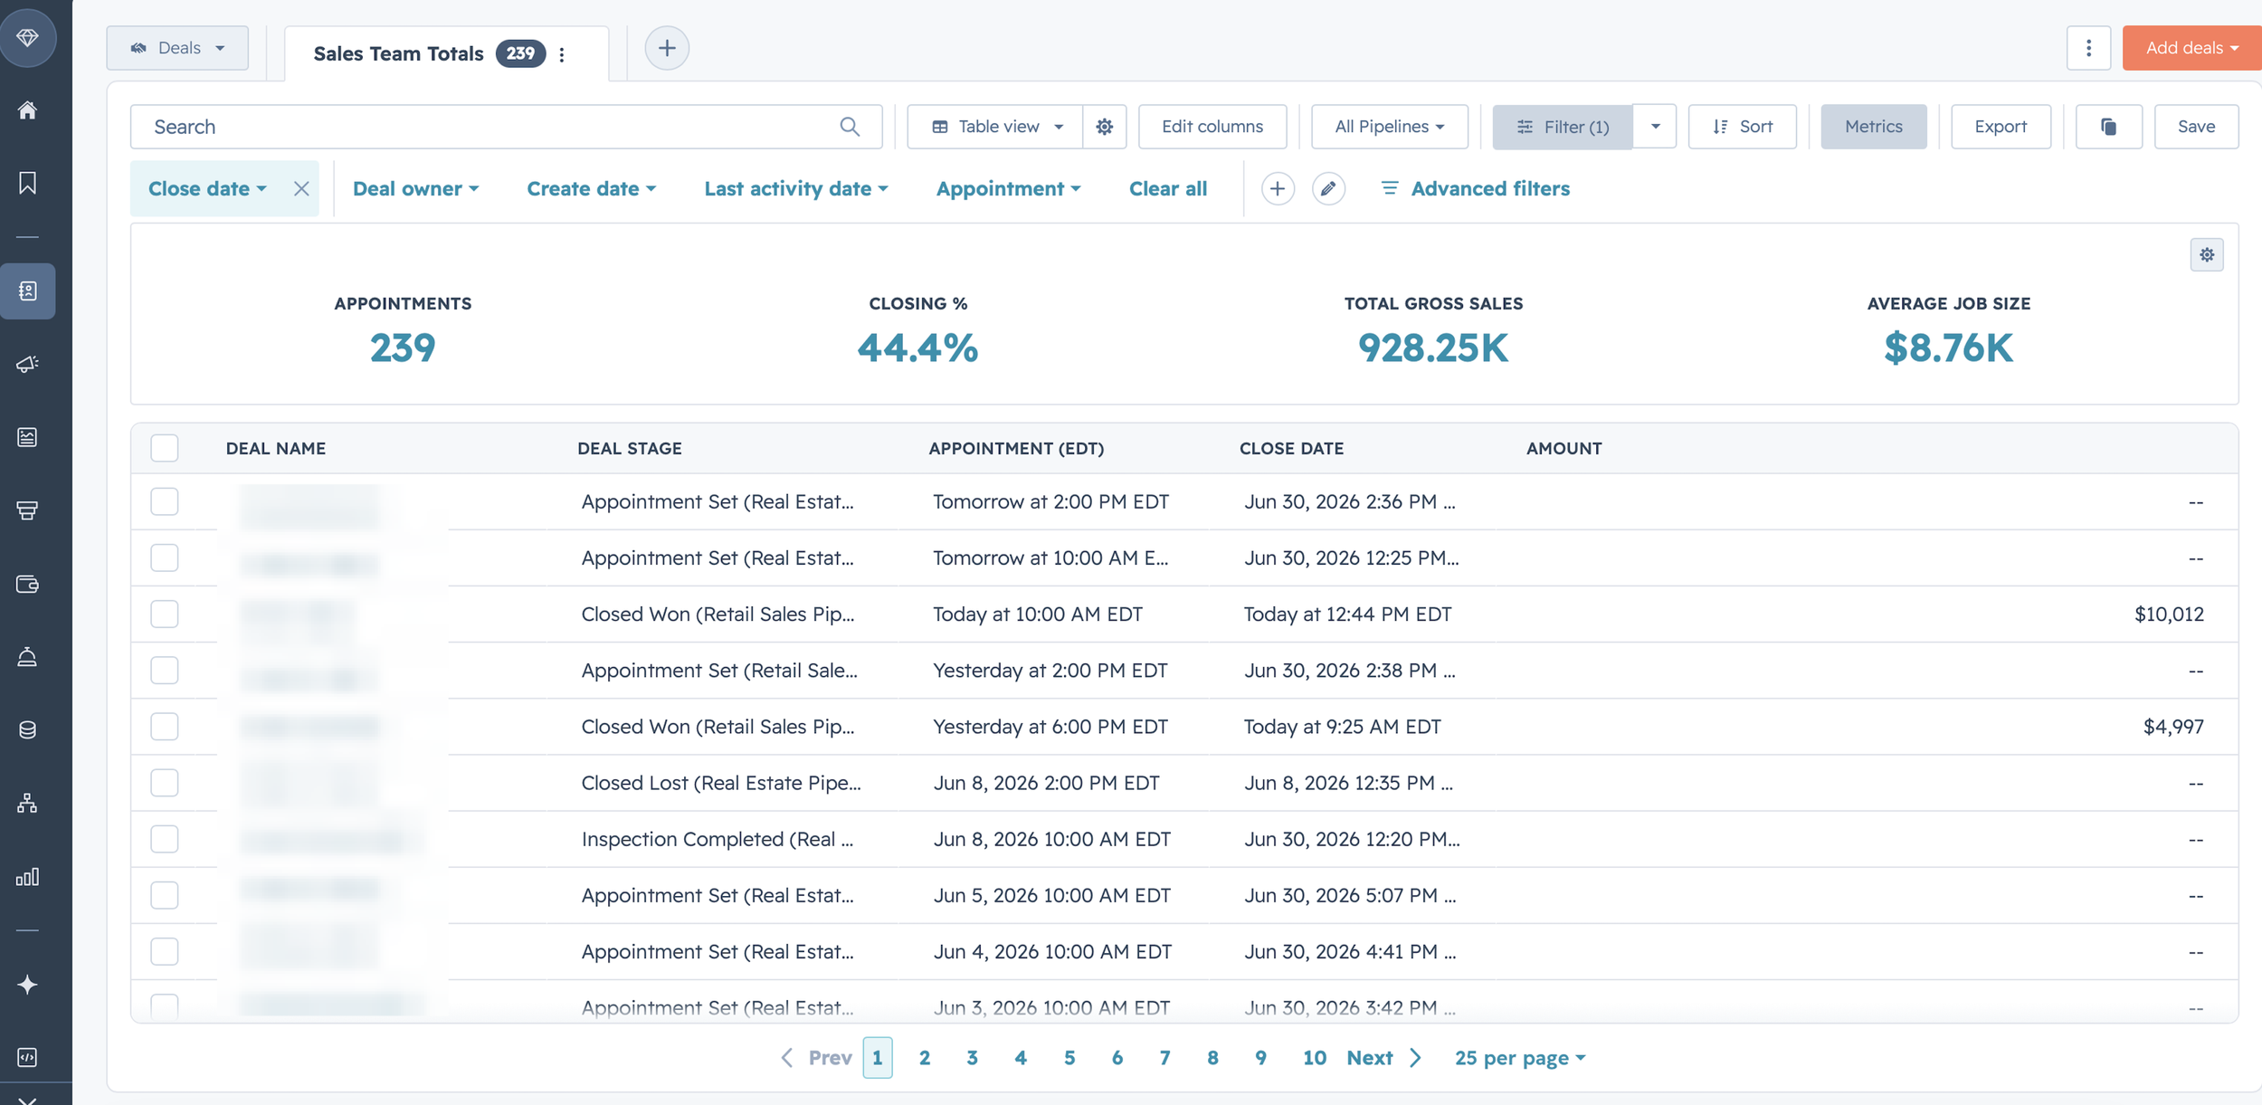The width and height of the screenshot is (2262, 1105).
Task: Open Bookmarks in the left sidebar
Action: [27, 183]
